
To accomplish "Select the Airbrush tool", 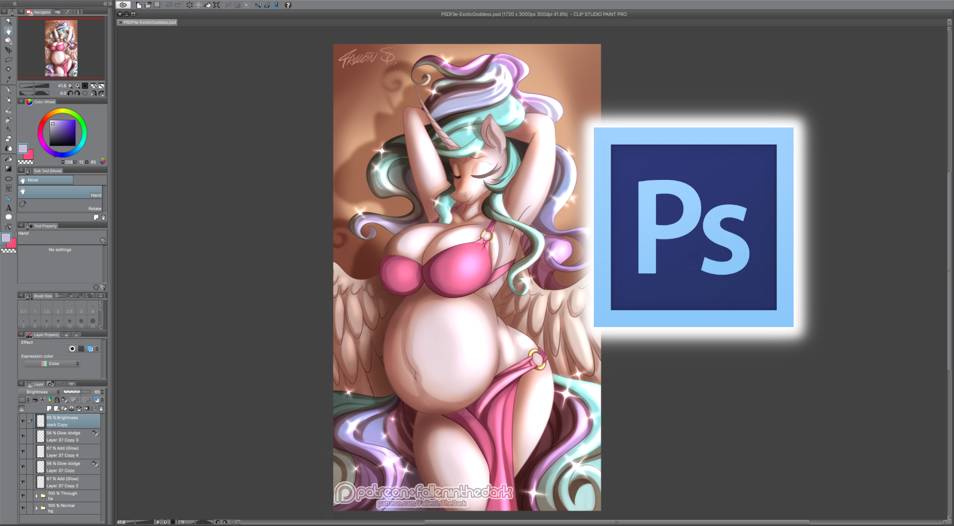I will coord(8,120).
